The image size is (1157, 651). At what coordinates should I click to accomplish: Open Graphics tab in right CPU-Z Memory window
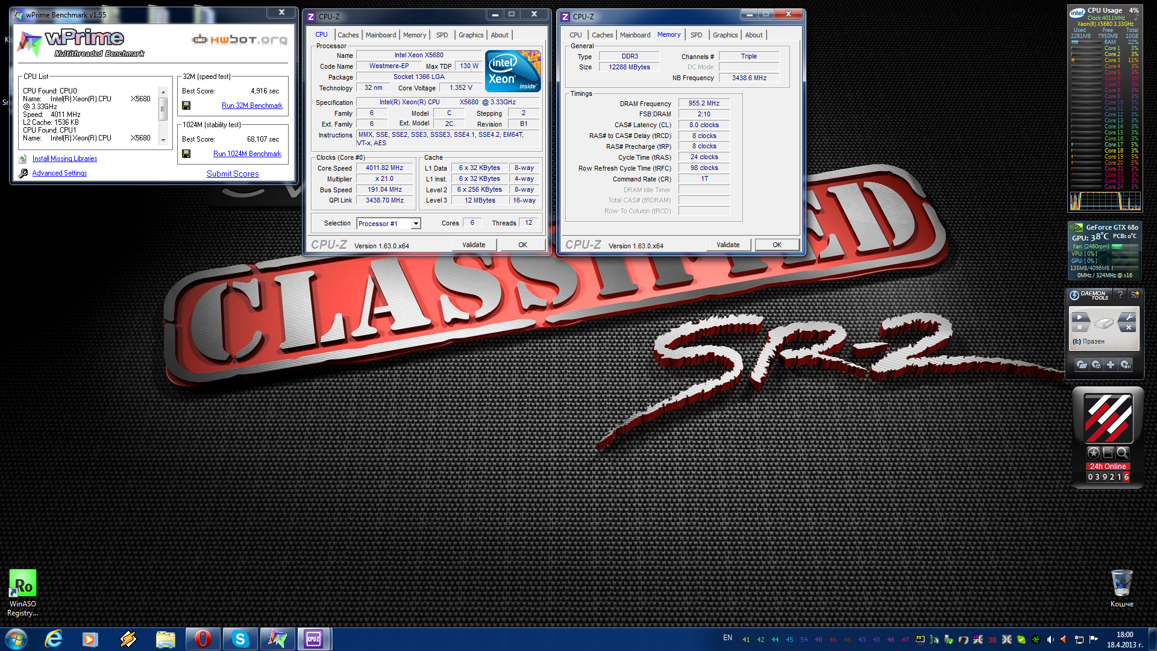pyautogui.click(x=725, y=35)
